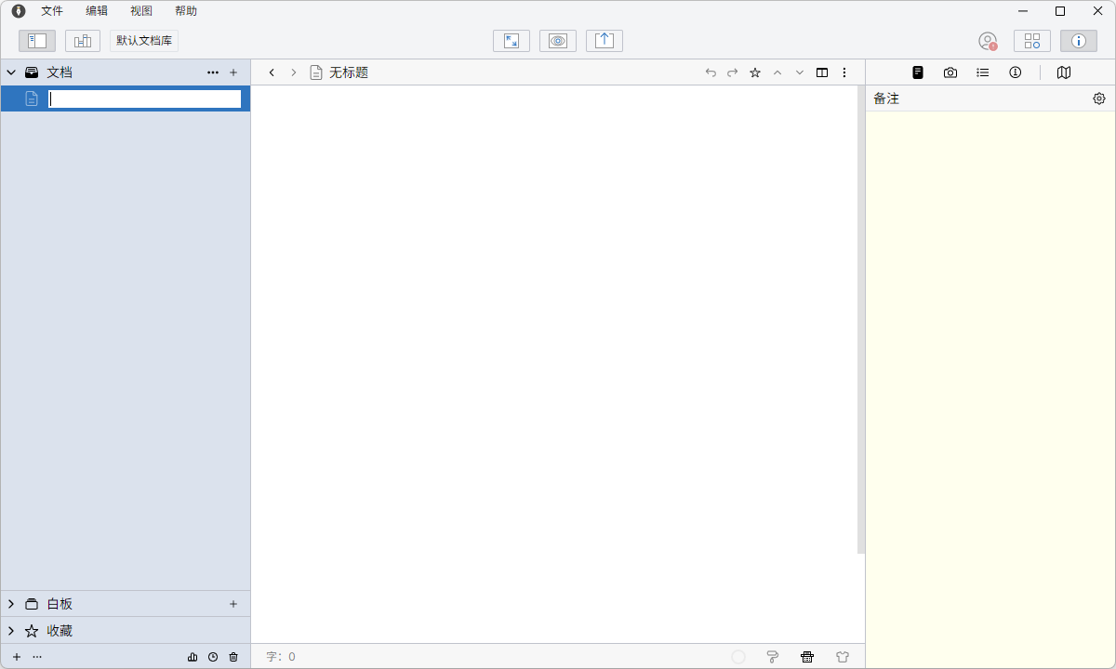Open the 帮助 menu
This screenshot has height=669, width=1116.
coord(186,11)
